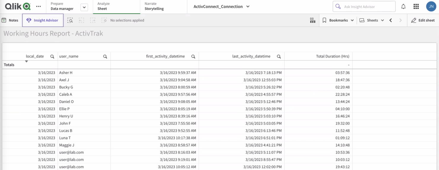Click last activity 3/16/2023 4:41:21 PM

[264, 145]
